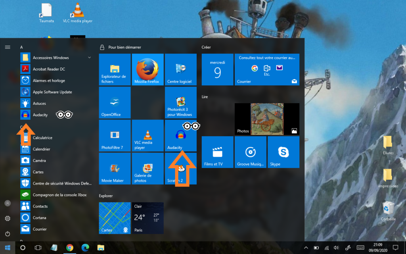Screen dimensions: 406x254
Task: Select the Taumata desktop shortcut
Action: click(x=46, y=13)
